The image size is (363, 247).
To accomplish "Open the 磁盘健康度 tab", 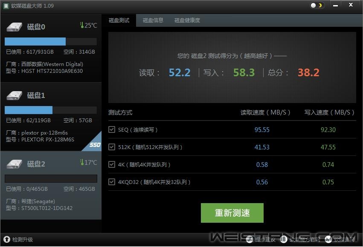I will (x=187, y=20).
